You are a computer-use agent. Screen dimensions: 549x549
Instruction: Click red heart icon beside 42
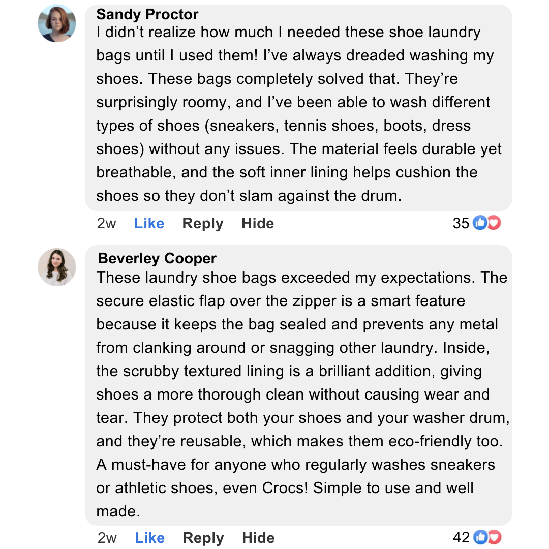click(x=494, y=537)
